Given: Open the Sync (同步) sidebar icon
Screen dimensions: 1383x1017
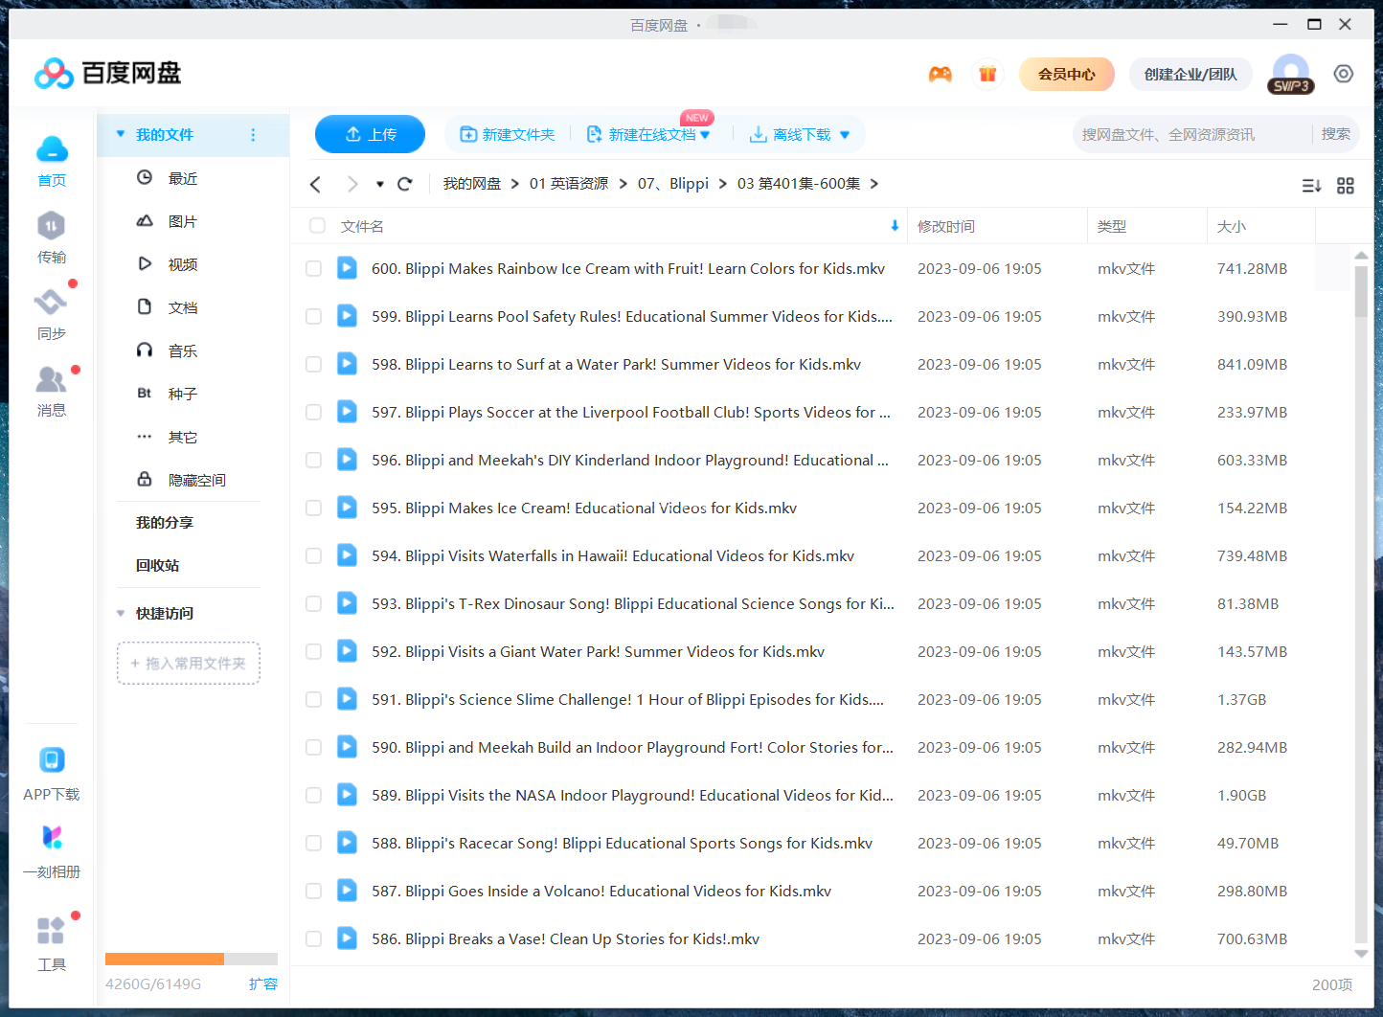Looking at the screenshot, I should (51, 313).
